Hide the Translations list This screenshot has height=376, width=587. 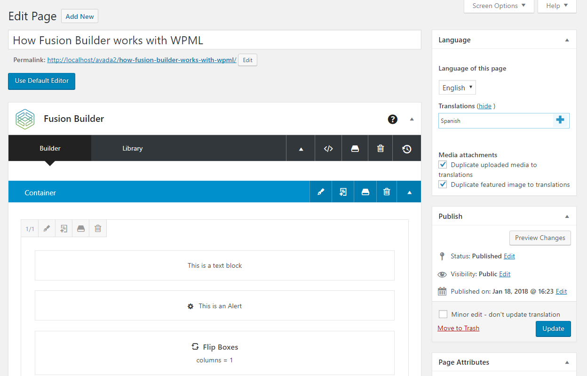(485, 106)
